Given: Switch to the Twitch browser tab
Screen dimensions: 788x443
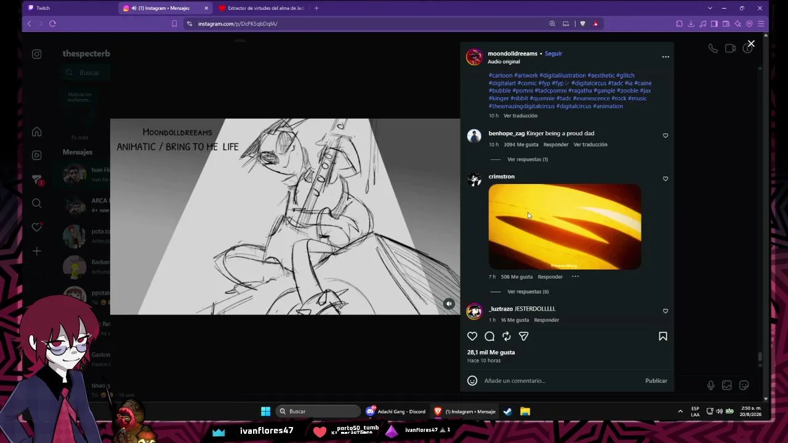Looking at the screenshot, I should (68, 8).
